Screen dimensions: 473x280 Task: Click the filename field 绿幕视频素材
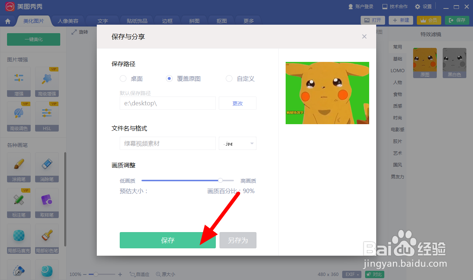pyautogui.click(x=168, y=143)
